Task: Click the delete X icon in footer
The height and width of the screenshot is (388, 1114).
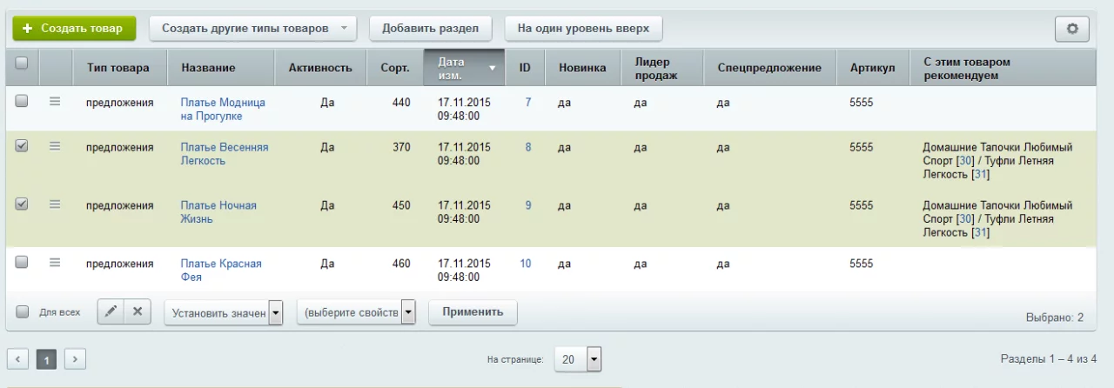Action: pos(137,311)
